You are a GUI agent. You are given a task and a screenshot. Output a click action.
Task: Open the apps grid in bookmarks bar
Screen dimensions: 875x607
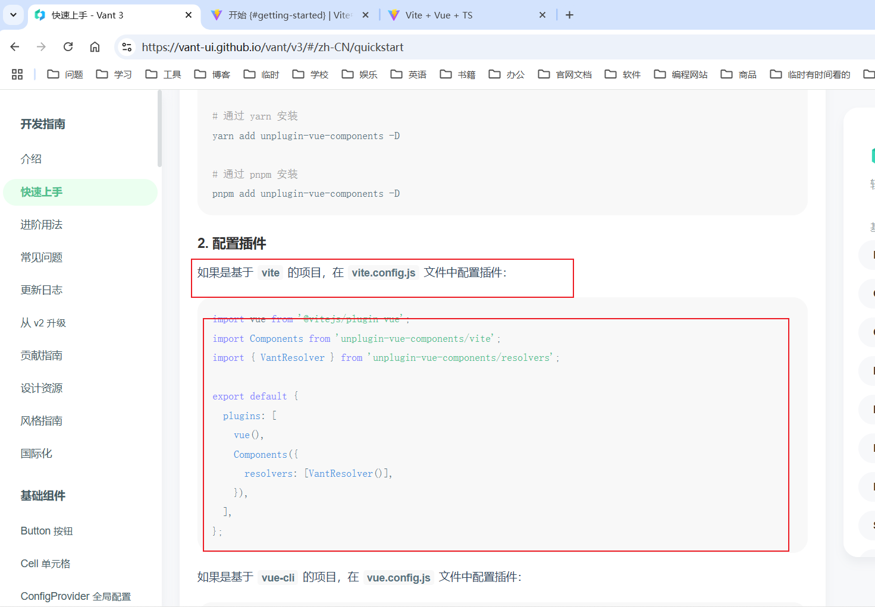pos(17,74)
